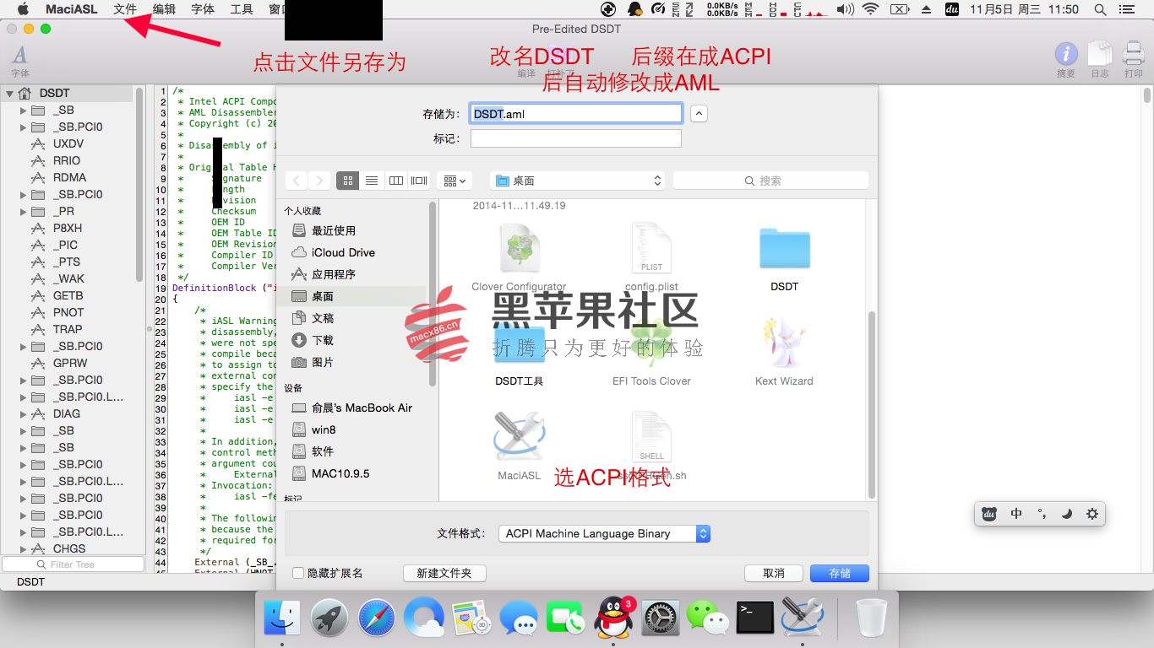Select 图片 in the sidebar
The width and height of the screenshot is (1154, 648).
click(x=323, y=362)
